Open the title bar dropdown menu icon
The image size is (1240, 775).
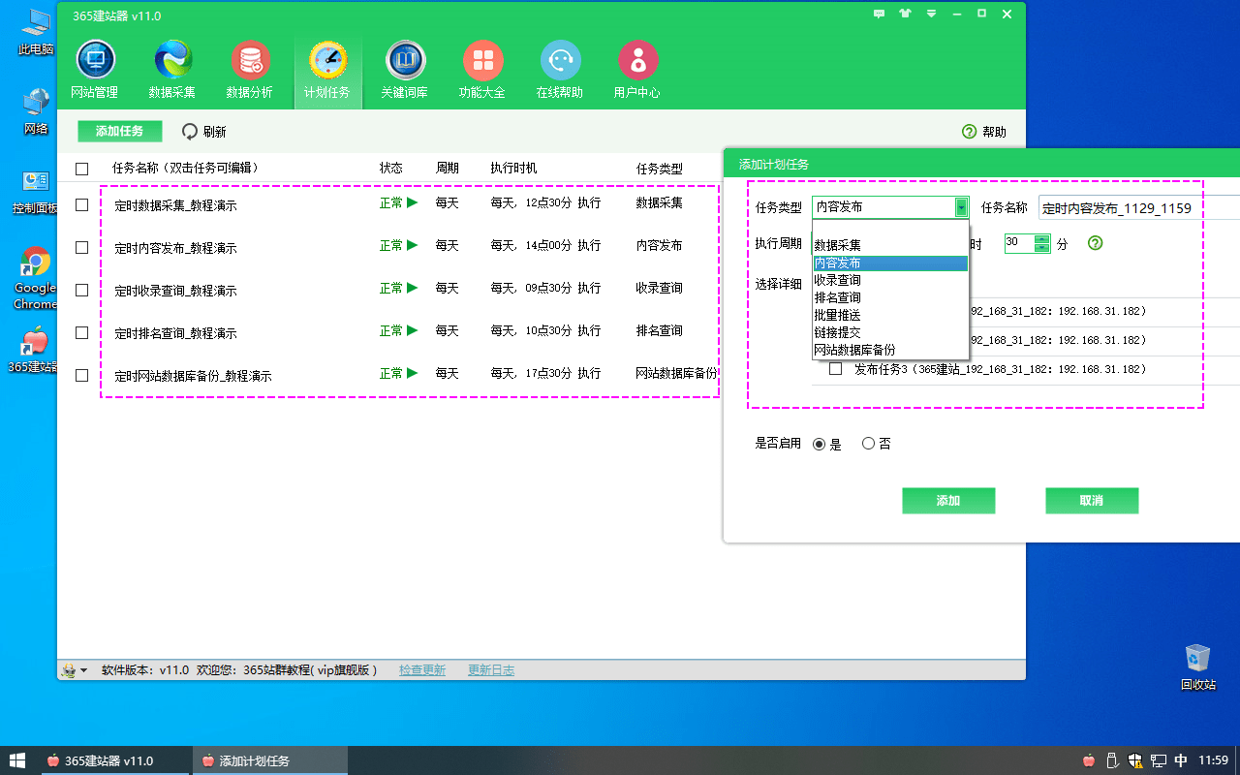(931, 15)
